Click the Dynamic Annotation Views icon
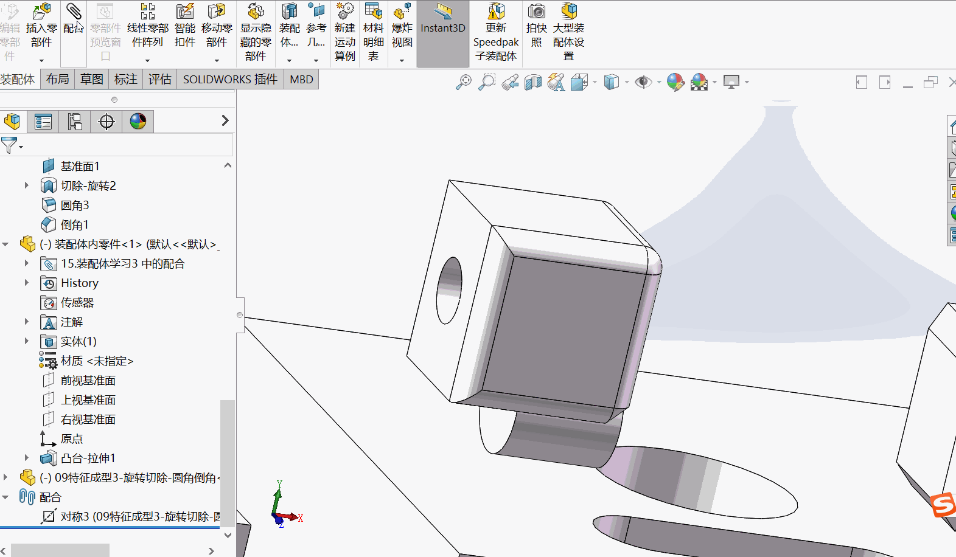 click(556, 82)
